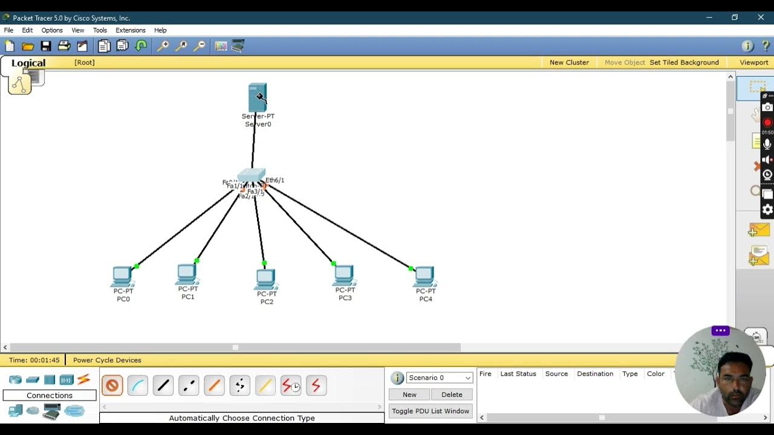Select the Routers device category
The height and width of the screenshot is (435, 774).
15,380
